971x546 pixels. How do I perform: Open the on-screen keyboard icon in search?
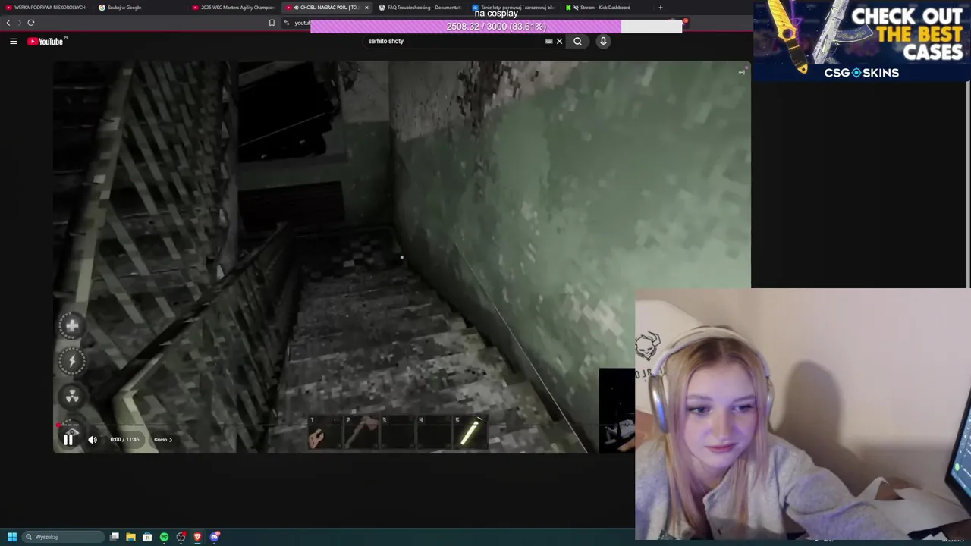(548, 41)
